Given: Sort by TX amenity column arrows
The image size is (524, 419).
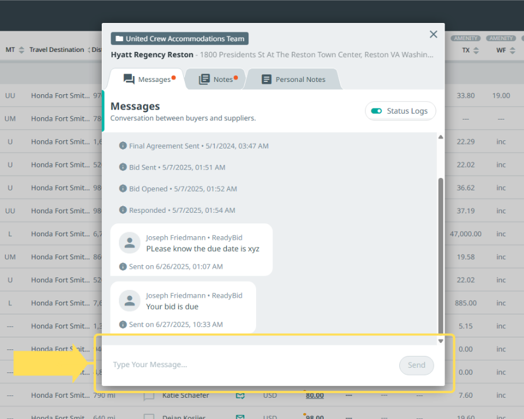Looking at the screenshot, I should click(476, 51).
